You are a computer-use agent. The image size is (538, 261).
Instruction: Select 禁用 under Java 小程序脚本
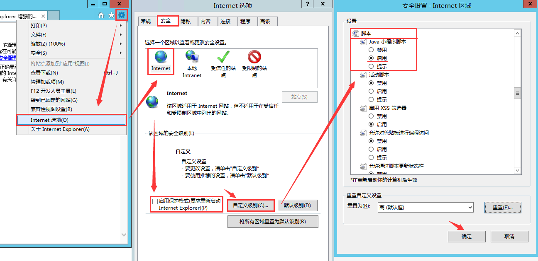371,50
